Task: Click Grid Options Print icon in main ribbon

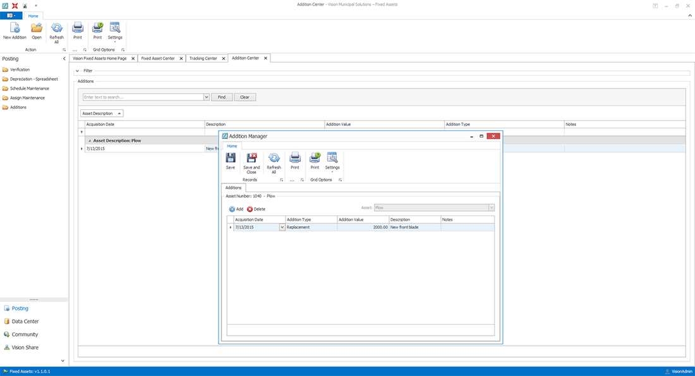Action: coord(97,31)
